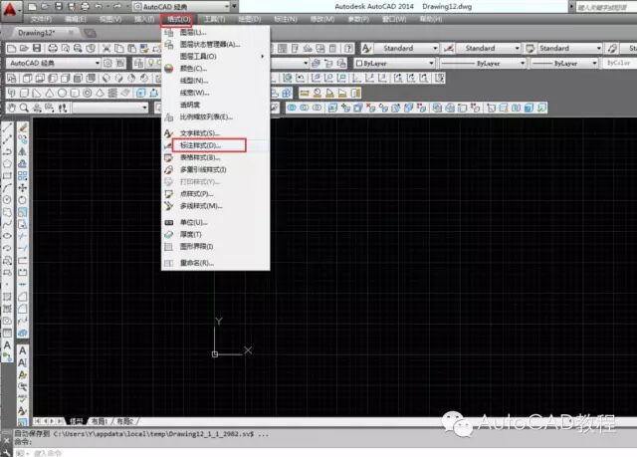
Task: Select the Erase tool in the modify toolbar
Action: pos(23,127)
